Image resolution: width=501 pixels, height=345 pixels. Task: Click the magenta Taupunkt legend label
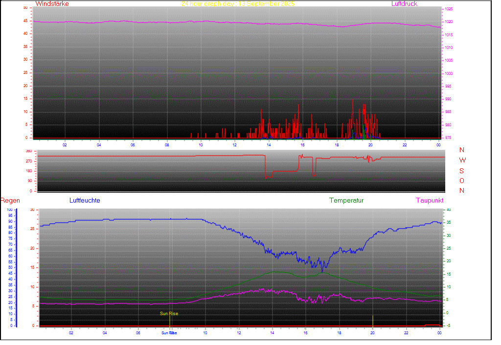430,201
